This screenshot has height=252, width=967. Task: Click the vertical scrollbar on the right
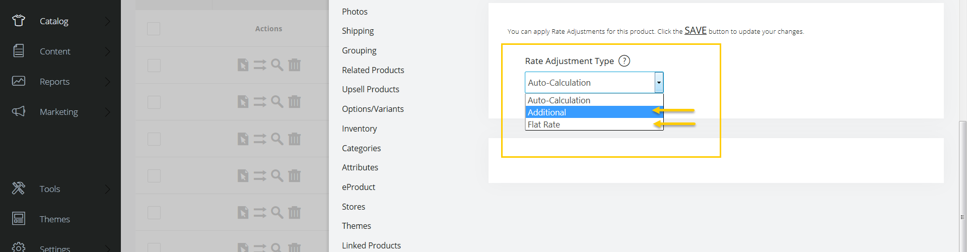pos(962,186)
